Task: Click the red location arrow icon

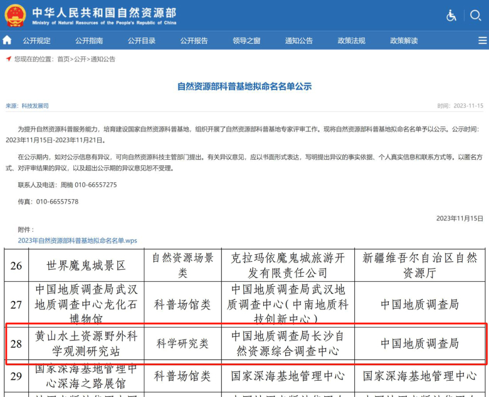Action: [x=9, y=58]
